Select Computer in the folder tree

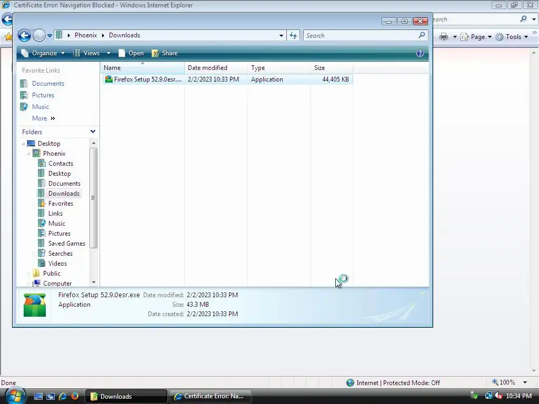point(57,284)
